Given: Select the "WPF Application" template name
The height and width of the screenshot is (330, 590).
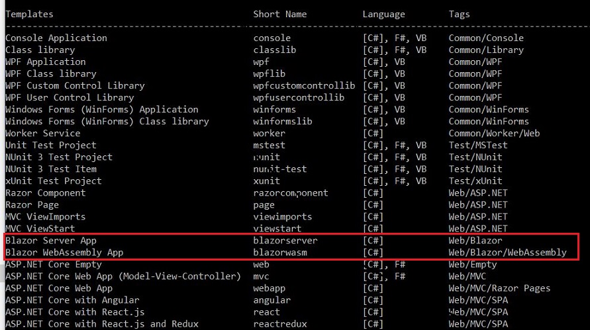Looking at the screenshot, I should (x=46, y=62).
